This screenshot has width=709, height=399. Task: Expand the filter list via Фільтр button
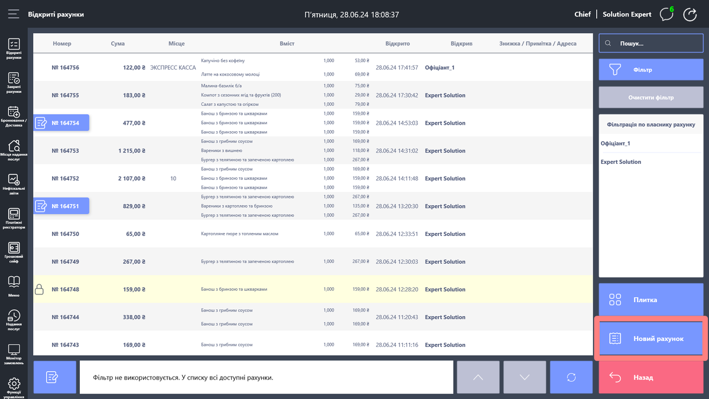pyautogui.click(x=650, y=69)
